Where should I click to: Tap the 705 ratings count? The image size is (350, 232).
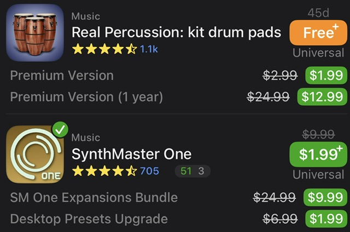(149, 171)
